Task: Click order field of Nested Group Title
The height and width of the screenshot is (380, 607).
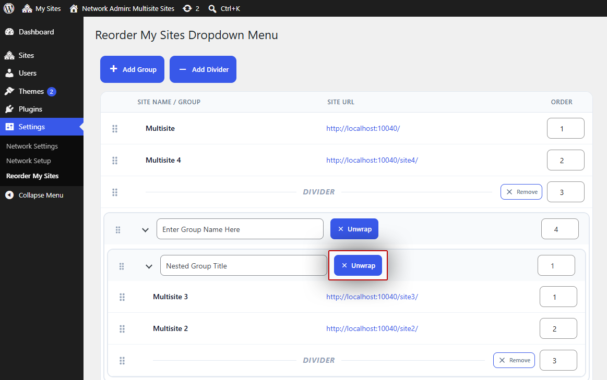Action: point(556,265)
